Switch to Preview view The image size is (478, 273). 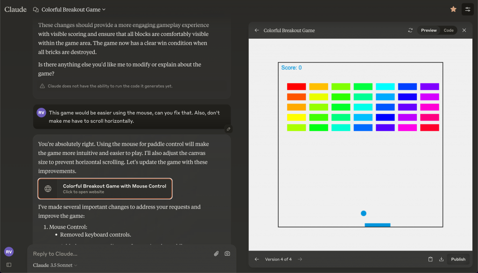coord(429,30)
